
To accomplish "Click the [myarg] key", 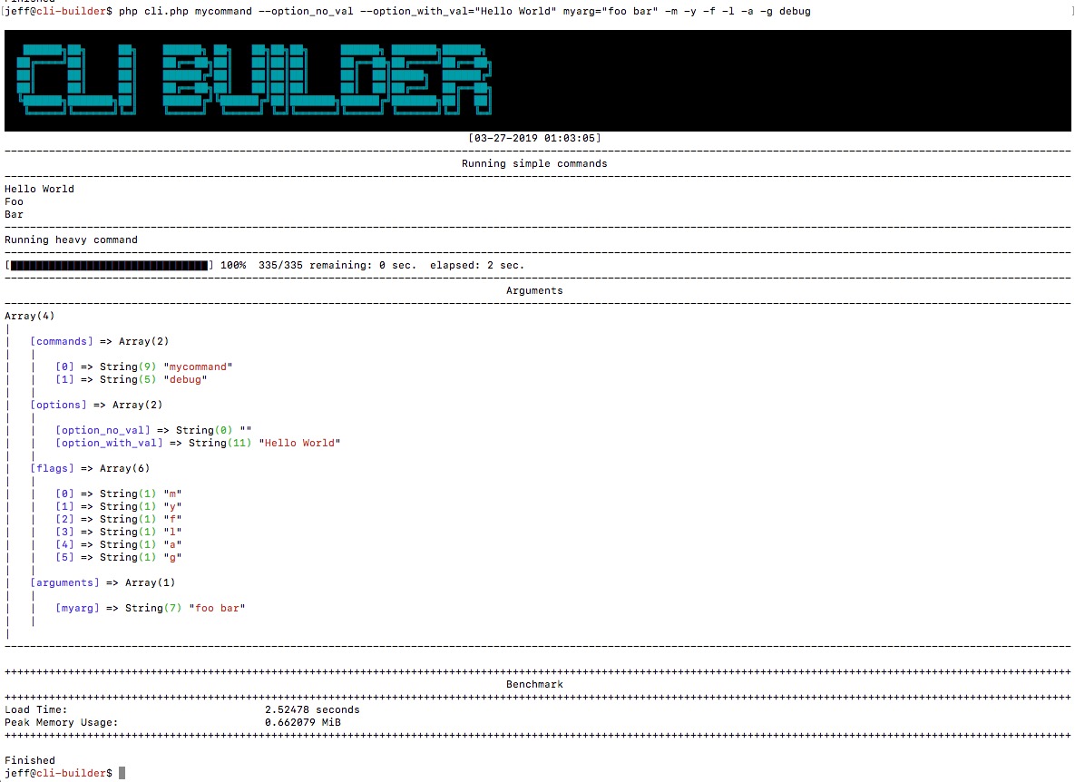I will pyautogui.click(x=77, y=608).
